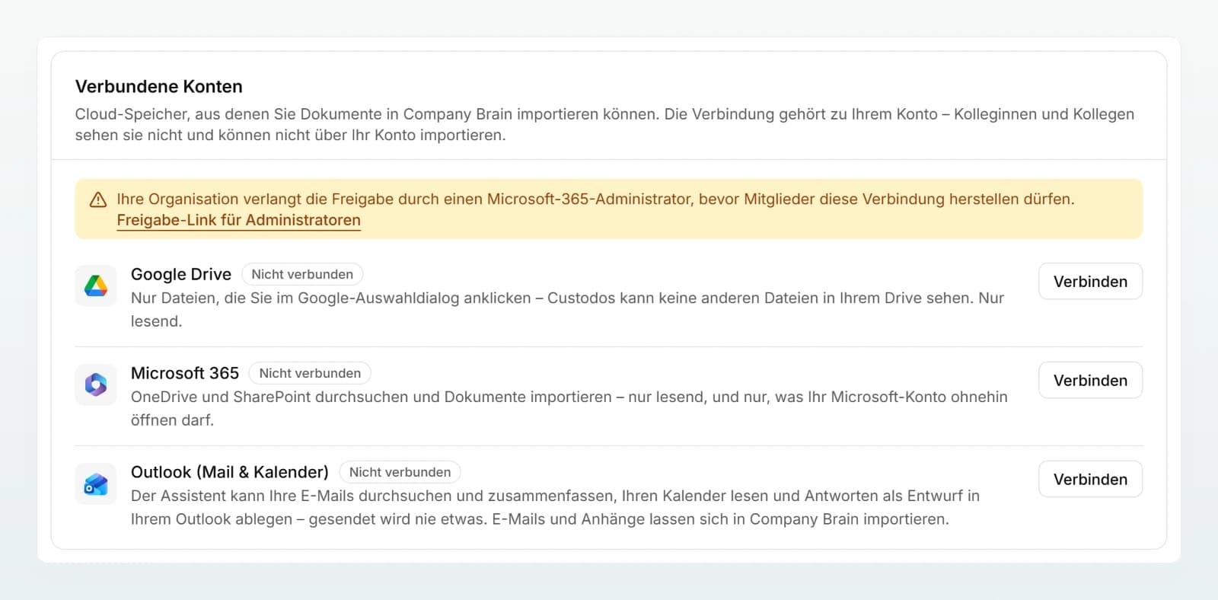Select the 'Verbundene Konten' heading

(159, 87)
